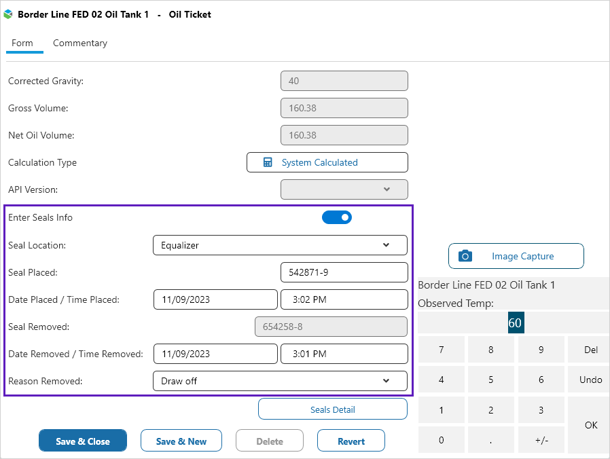Viewport: 610px width, 459px height.
Task: Click the Date Placed field
Action: point(215,299)
